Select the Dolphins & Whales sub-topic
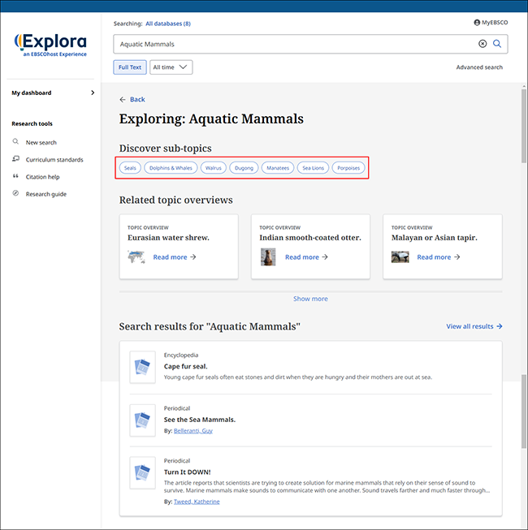 tap(171, 168)
